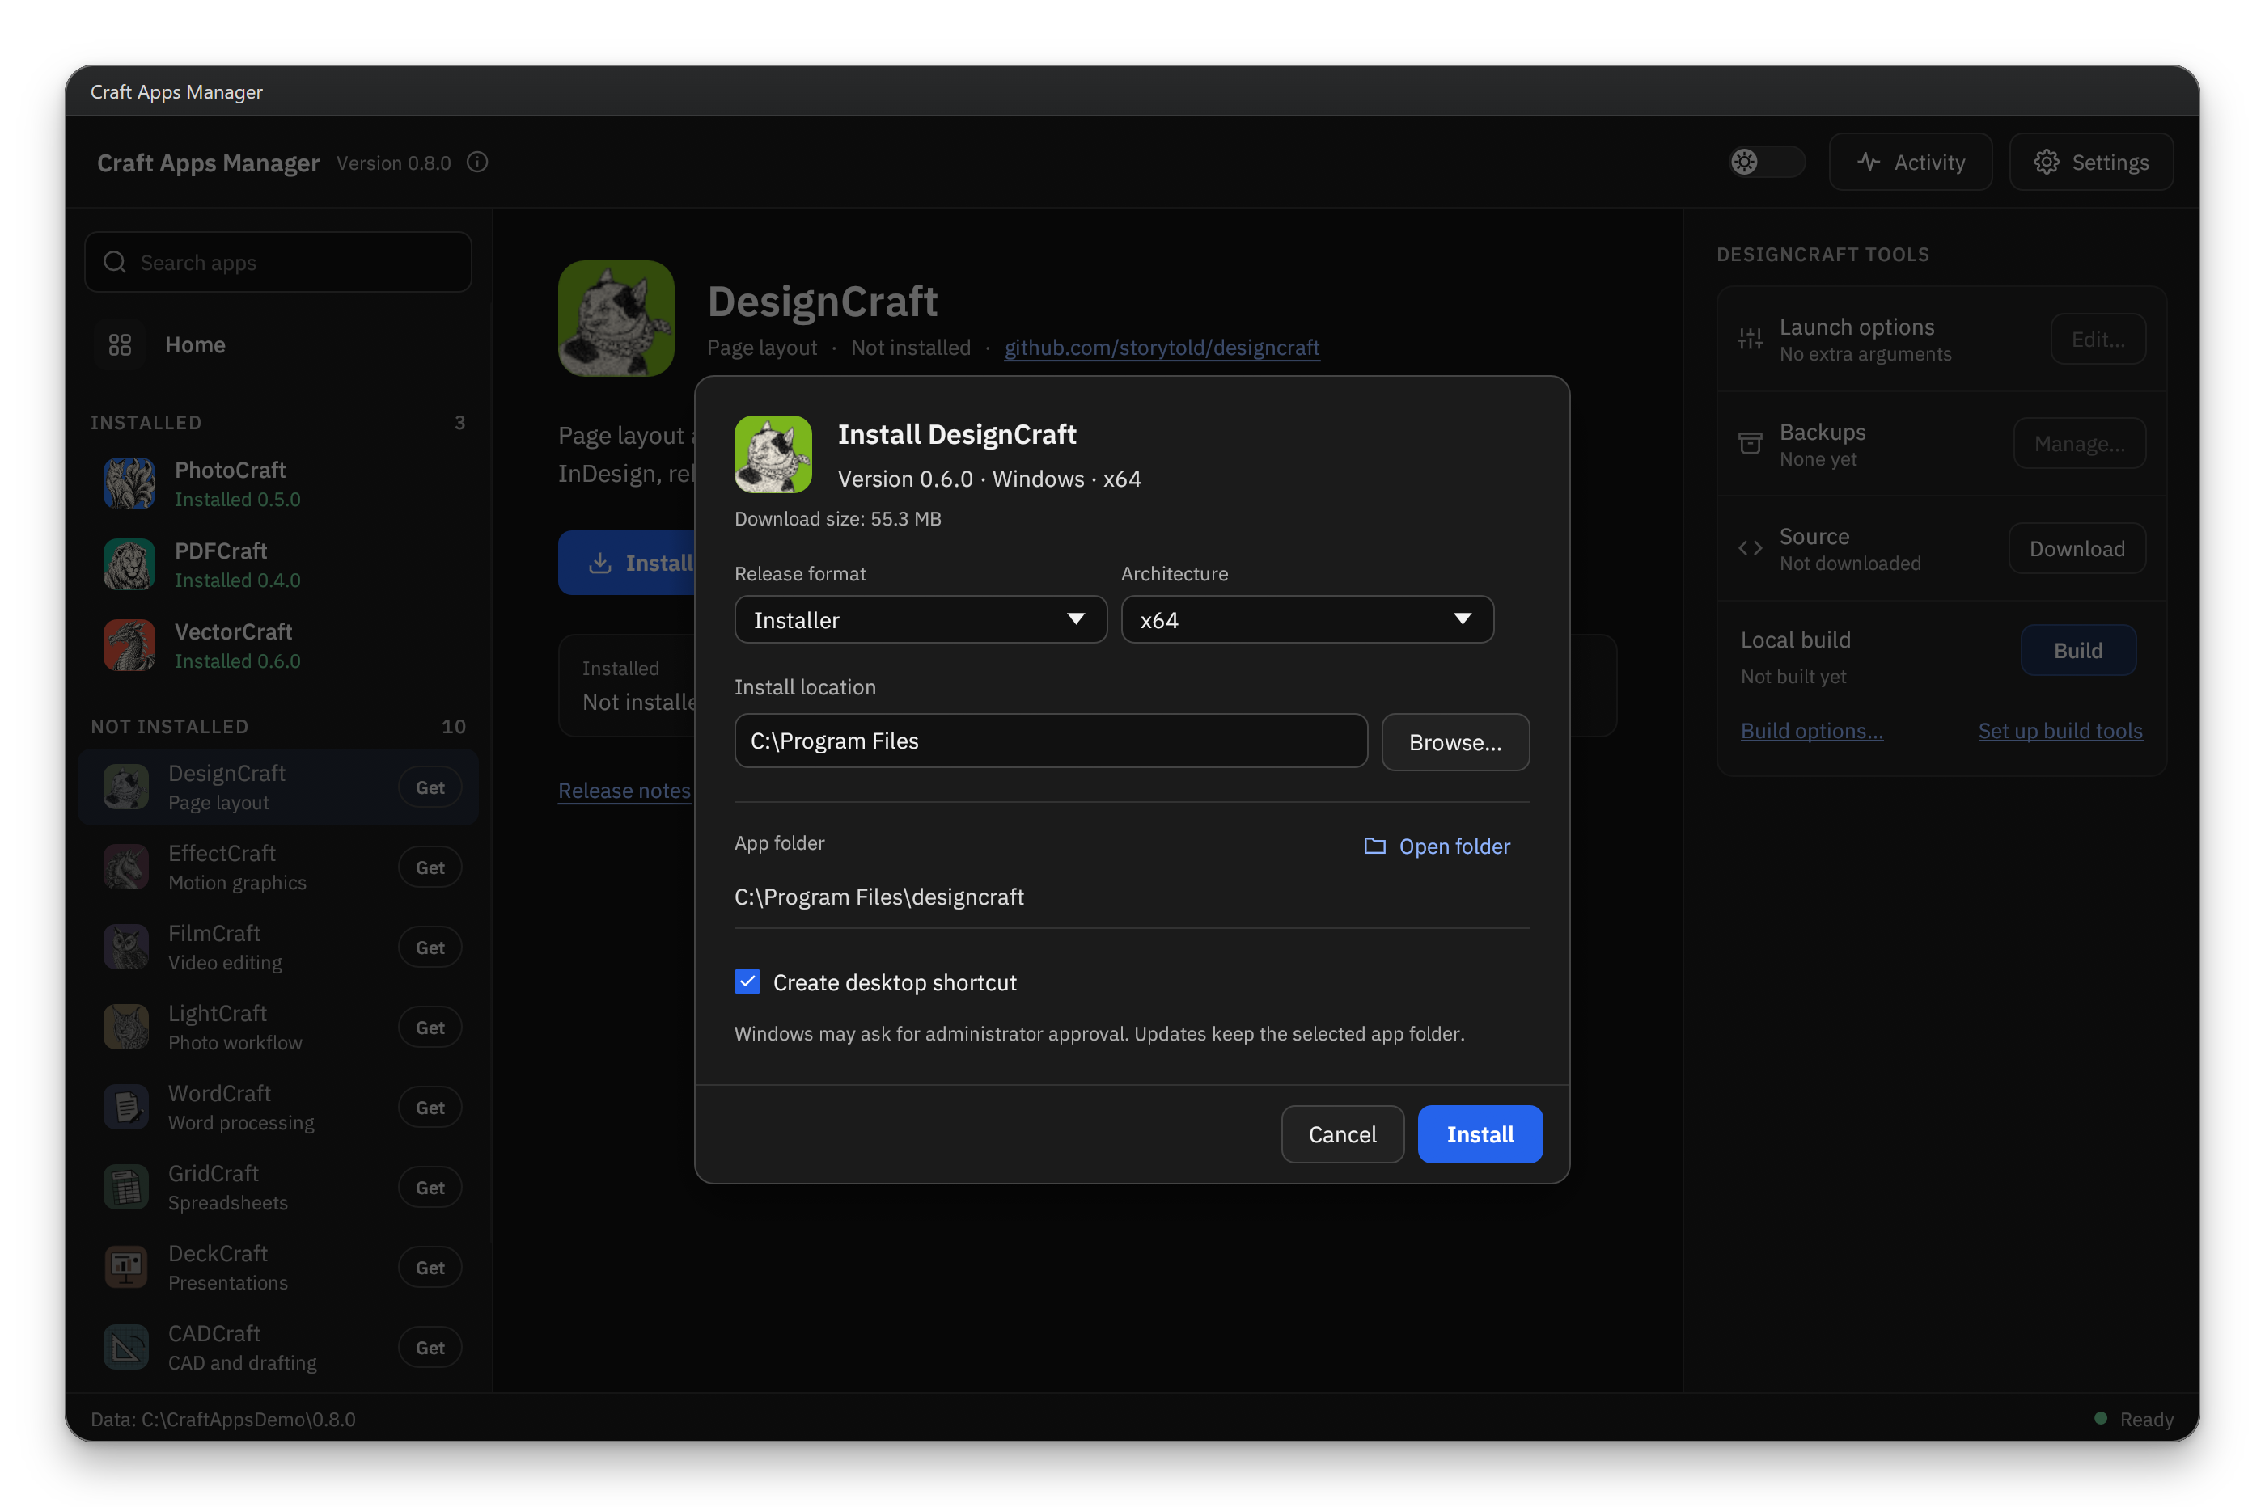2265x1507 pixels.
Task: Click the Install location path field
Action: pos(1051,741)
